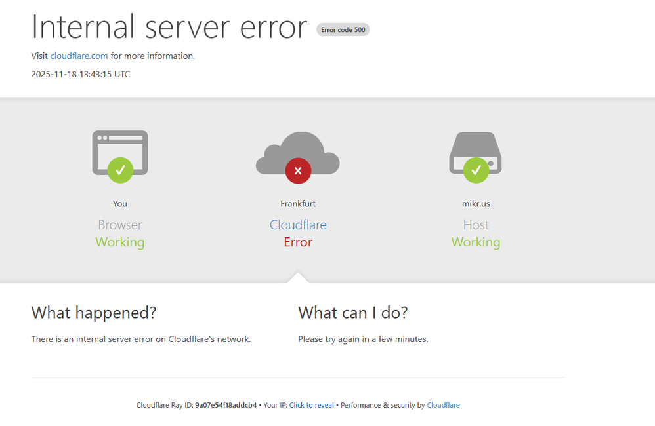Click the browser window icon

point(120,153)
